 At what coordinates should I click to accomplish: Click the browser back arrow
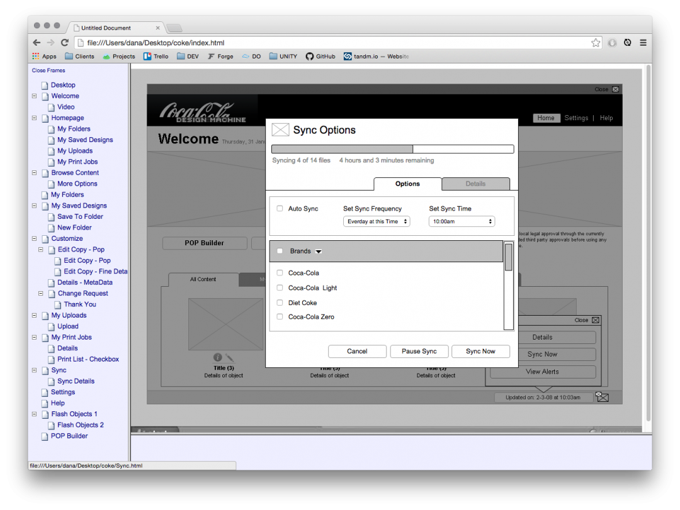tap(37, 43)
